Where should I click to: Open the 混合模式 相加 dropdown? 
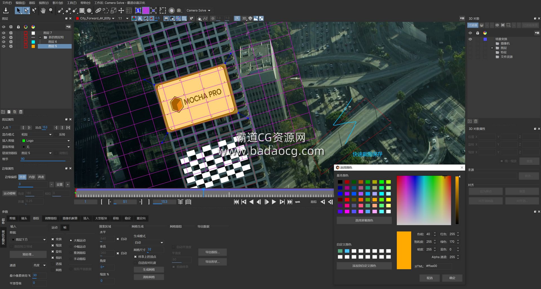(x=37, y=134)
